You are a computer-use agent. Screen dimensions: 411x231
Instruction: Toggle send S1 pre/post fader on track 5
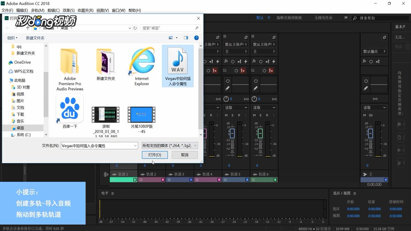click(243, 70)
